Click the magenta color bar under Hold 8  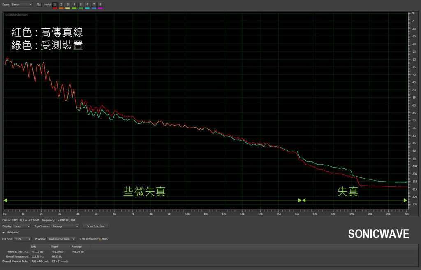[100, 8]
